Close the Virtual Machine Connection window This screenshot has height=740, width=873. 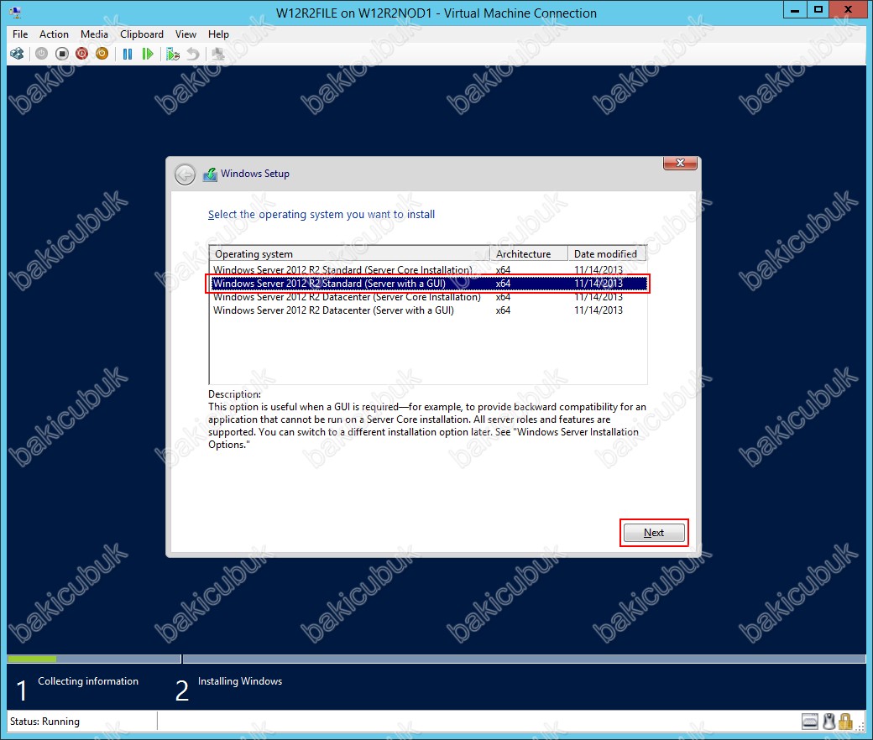click(x=849, y=10)
